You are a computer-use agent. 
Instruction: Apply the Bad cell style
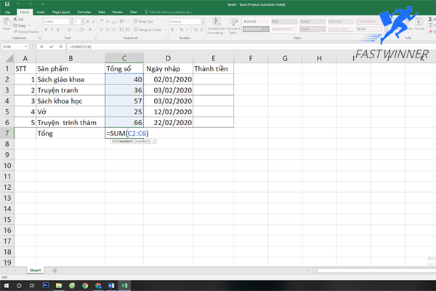284,21
